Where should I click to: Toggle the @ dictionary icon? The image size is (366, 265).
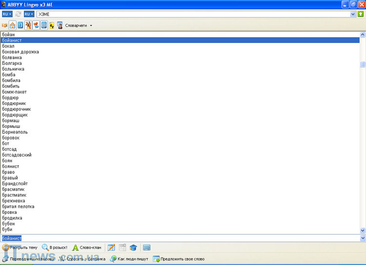tap(44, 25)
